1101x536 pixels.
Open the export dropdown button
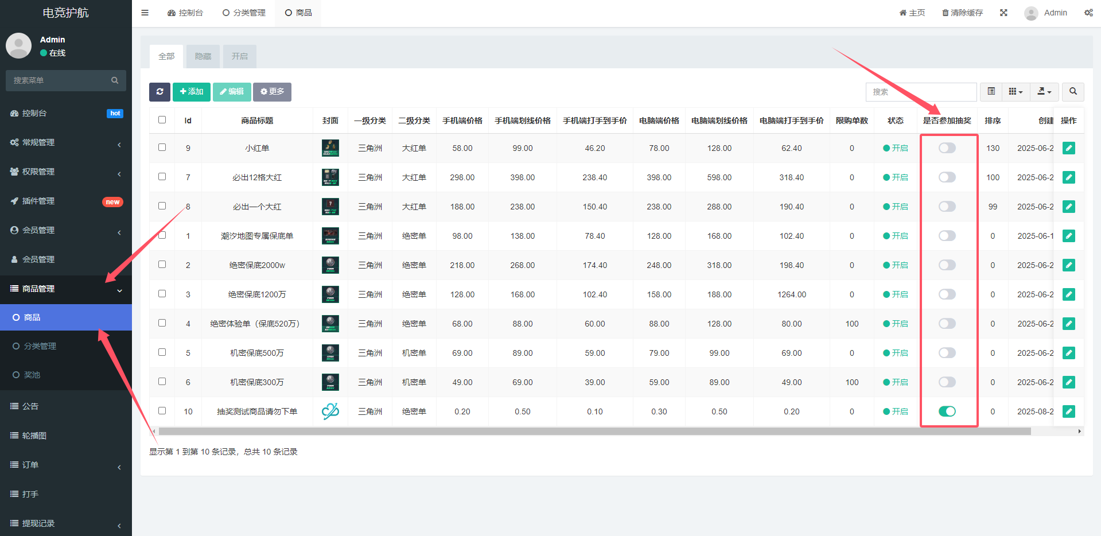(1044, 92)
